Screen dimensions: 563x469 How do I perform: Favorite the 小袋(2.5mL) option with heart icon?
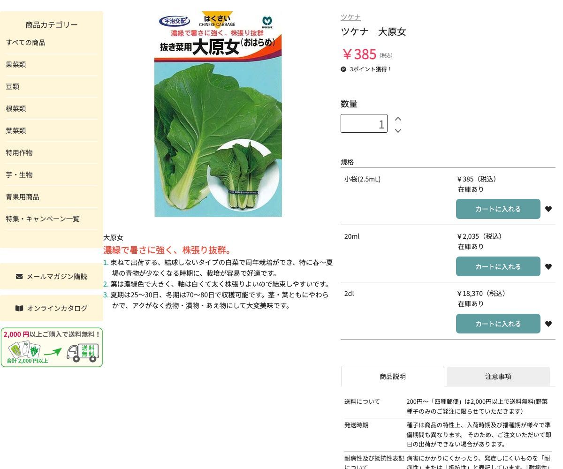coord(548,209)
